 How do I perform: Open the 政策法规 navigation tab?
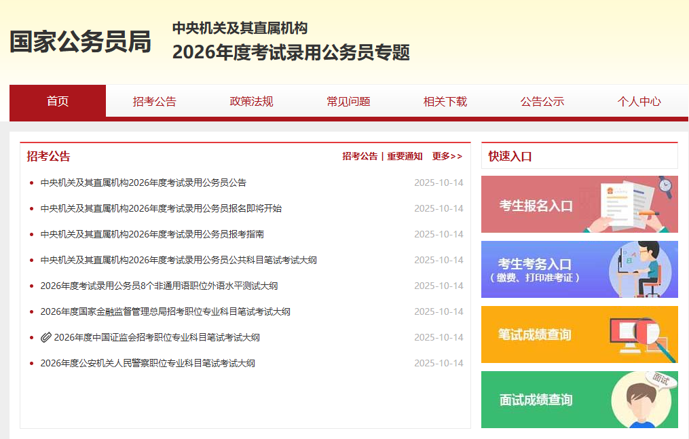(251, 102)
